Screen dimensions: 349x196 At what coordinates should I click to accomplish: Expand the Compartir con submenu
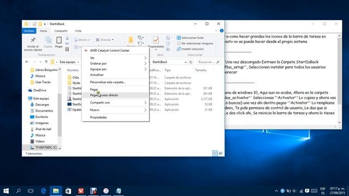tap(115, 102)
